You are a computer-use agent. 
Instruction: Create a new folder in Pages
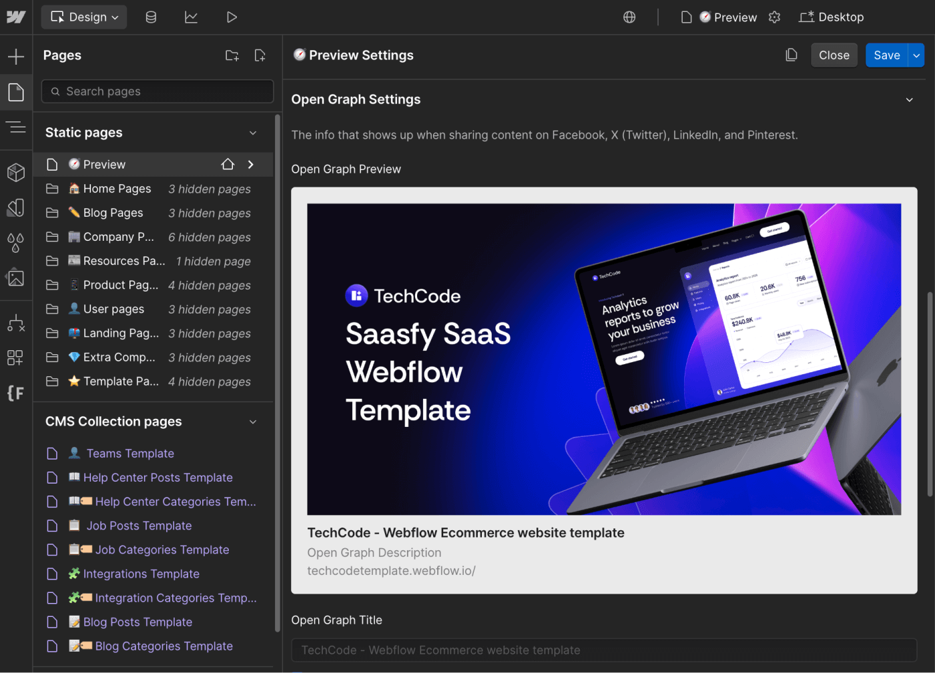click(232, 55)
